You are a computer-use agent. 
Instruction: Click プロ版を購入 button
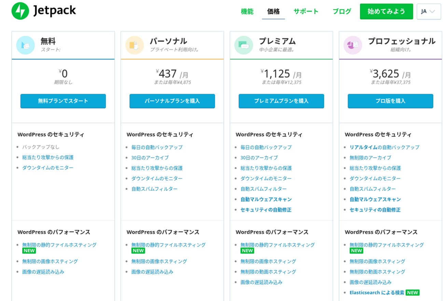pos(390,101)
